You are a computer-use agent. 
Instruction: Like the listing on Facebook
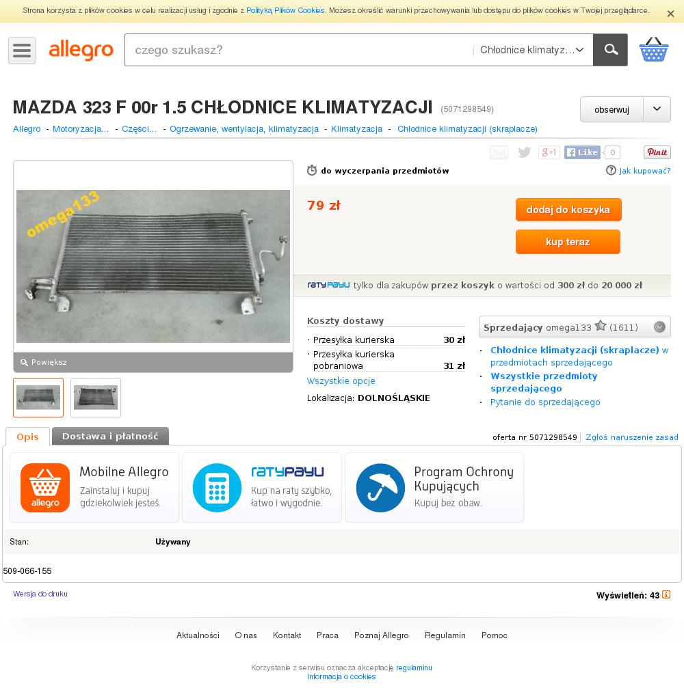coord(582,152)
